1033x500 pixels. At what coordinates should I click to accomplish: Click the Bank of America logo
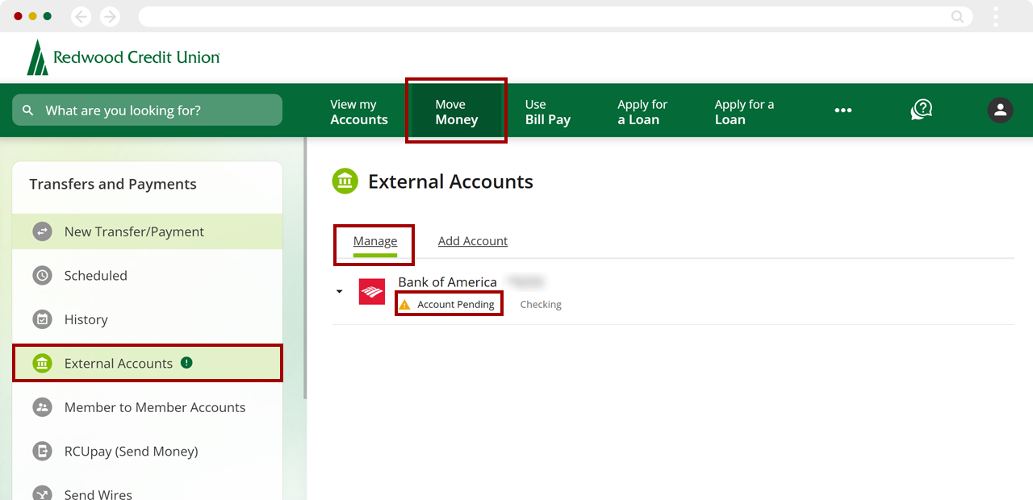tap(372, 291)
